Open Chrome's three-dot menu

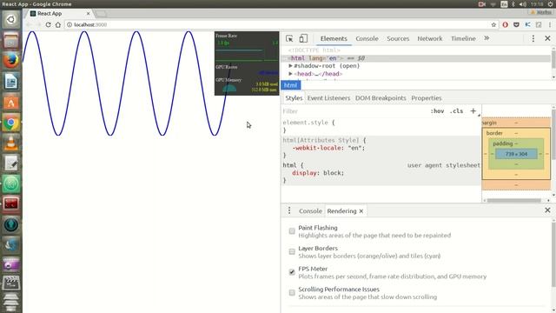click(x=550, y=25)
